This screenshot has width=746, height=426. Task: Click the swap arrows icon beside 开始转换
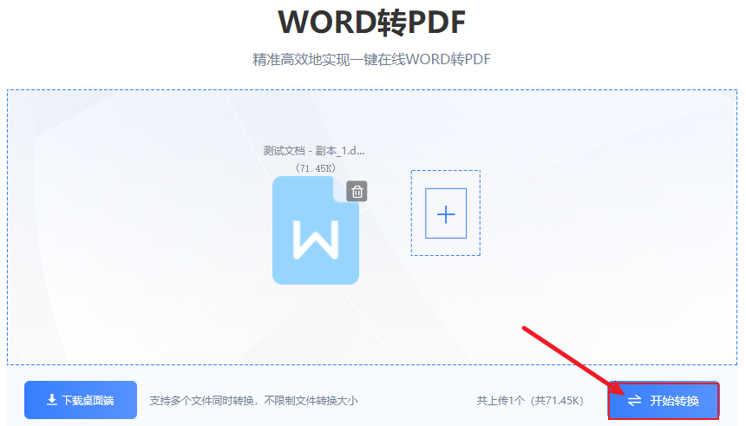pyautogui.click(x=635, y=401)
